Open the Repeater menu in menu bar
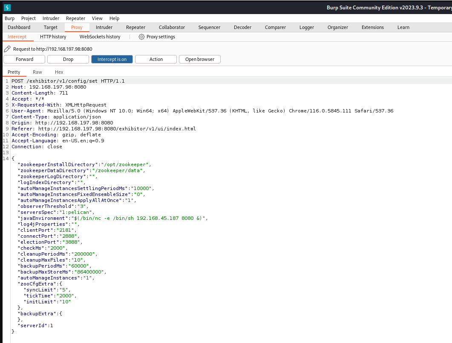The width and height of the screenshot is (452, 343). point(75,18)
